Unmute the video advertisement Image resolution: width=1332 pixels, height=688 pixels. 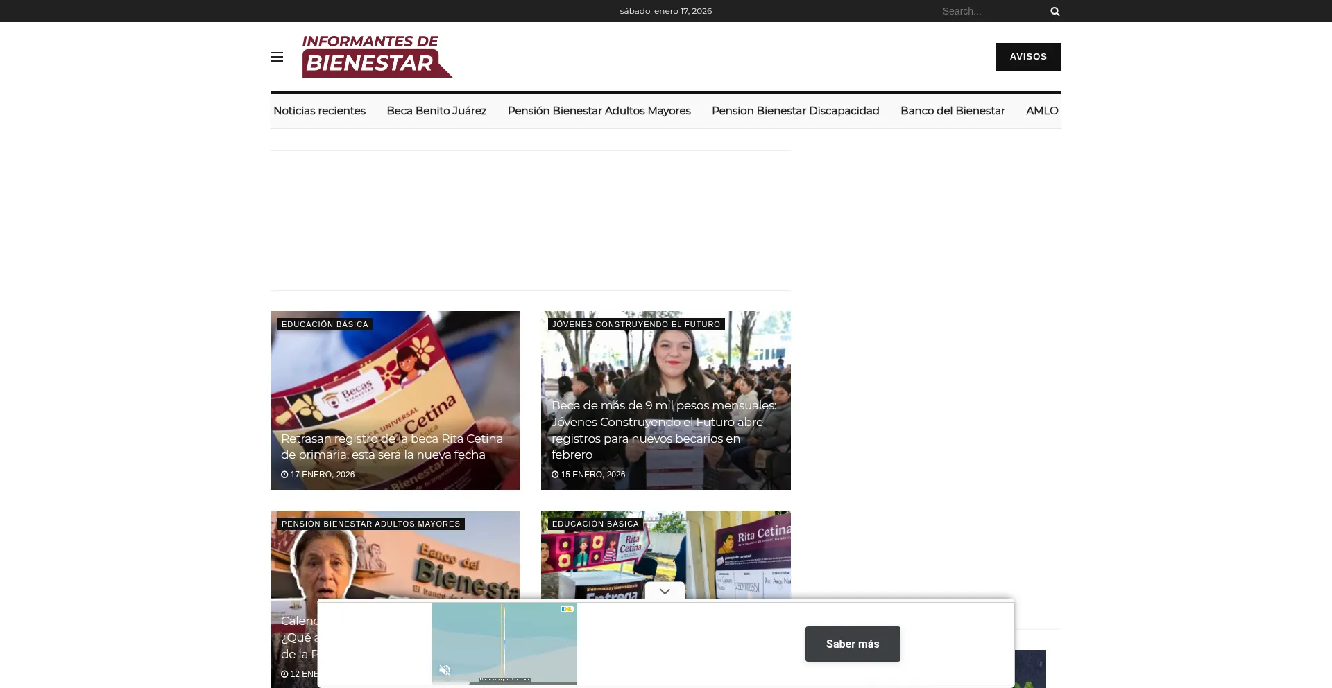(444, 670)
